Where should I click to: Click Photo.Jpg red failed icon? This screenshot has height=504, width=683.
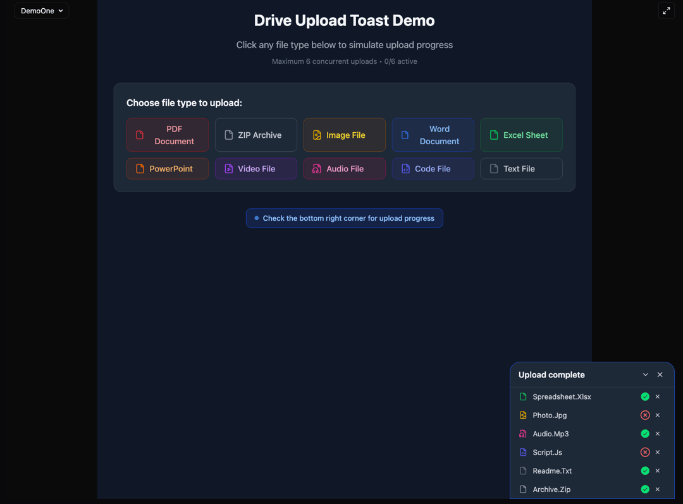coord(645,415)
